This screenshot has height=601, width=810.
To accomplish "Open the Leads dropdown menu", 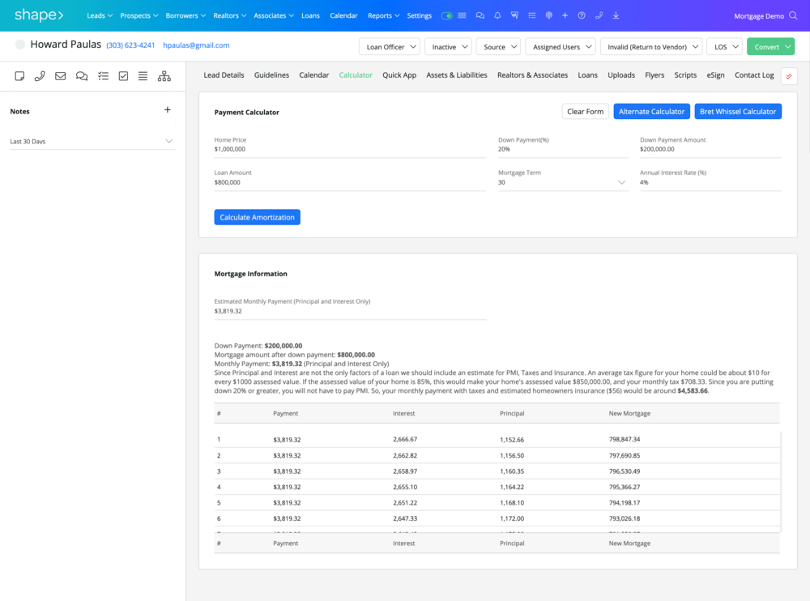I will pyautogui.click(x=100, y=15).
